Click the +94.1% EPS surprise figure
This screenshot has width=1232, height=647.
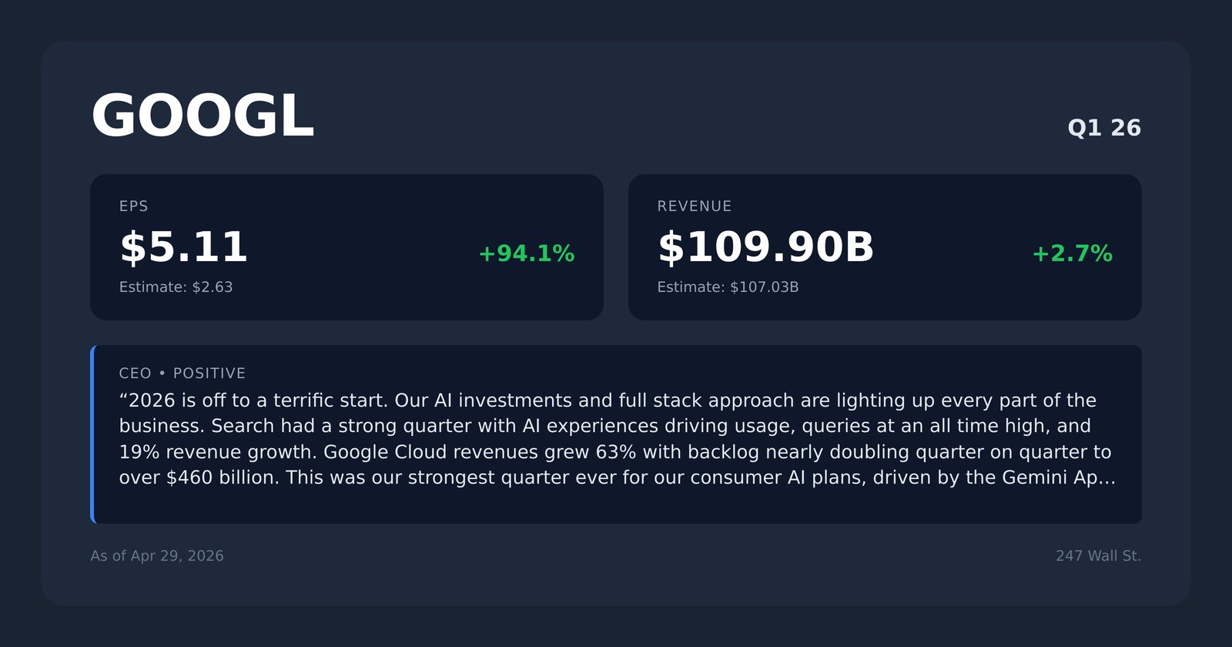click(527, 253)
